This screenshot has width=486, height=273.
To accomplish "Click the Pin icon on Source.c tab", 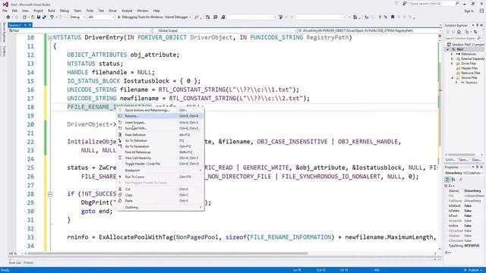I will (x=25, y=25).
